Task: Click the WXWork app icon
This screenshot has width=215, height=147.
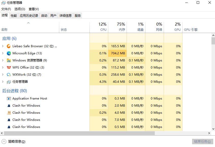Action: [9, 75]
